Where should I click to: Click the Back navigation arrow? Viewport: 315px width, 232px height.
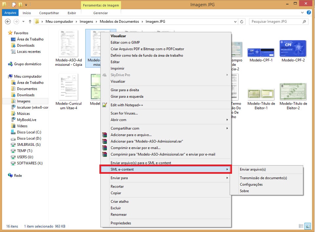[8, 22]
